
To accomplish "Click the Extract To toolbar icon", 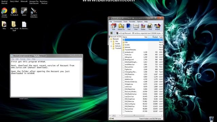I will pos(121,27).
